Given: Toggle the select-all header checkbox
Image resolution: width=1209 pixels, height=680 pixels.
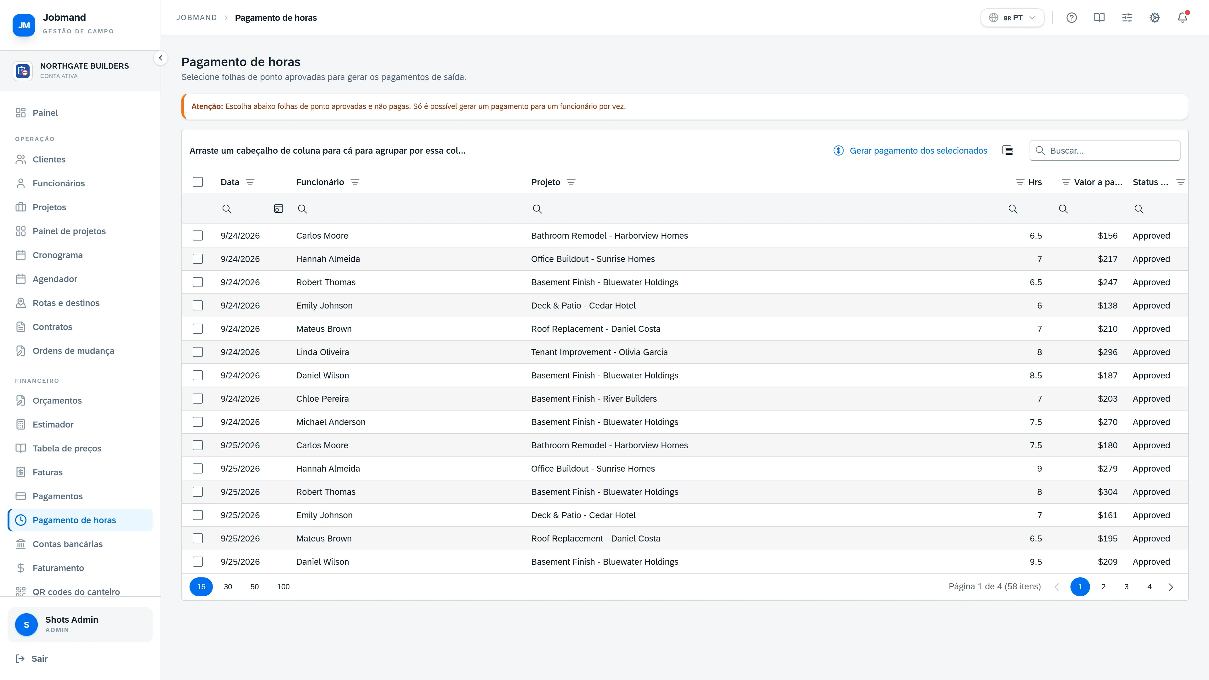Looking at the screenshot, I should (x=198, y=182).
